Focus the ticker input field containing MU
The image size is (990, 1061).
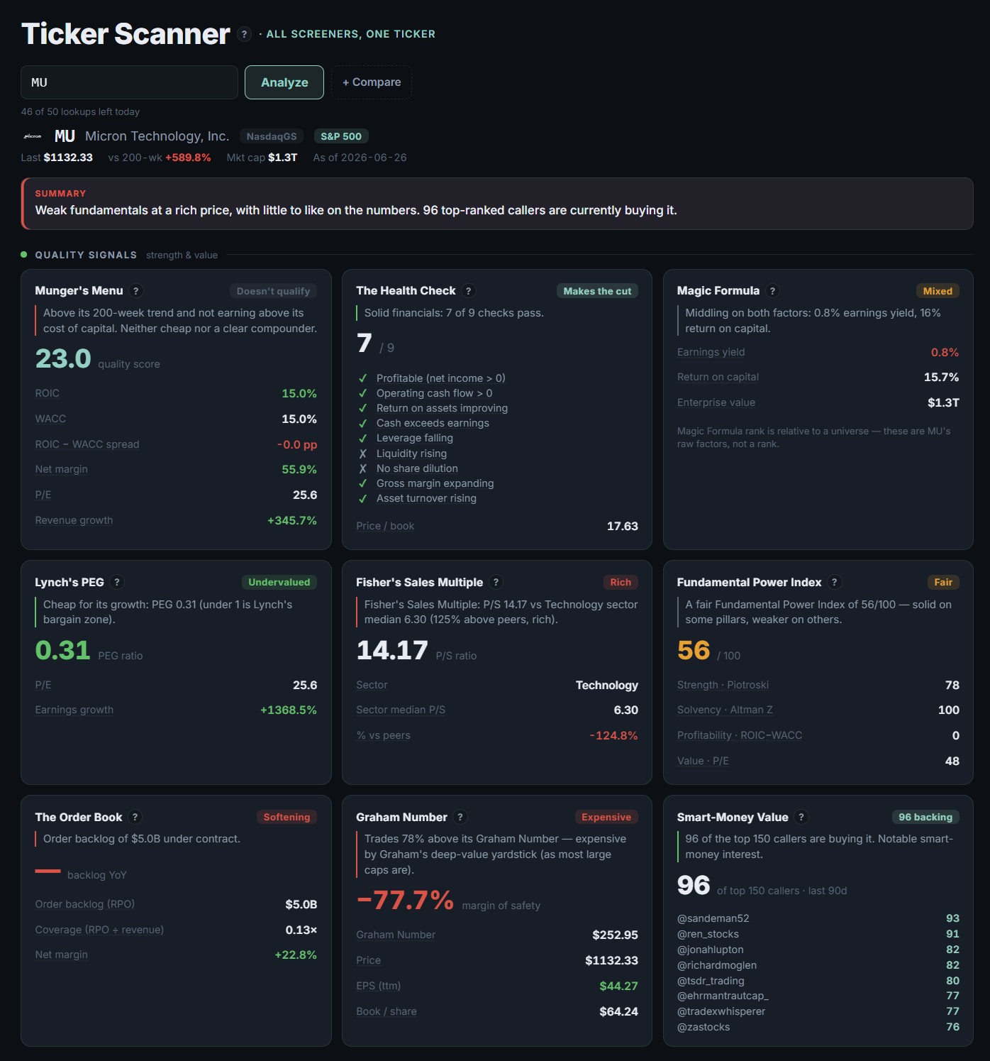point(129,82)
